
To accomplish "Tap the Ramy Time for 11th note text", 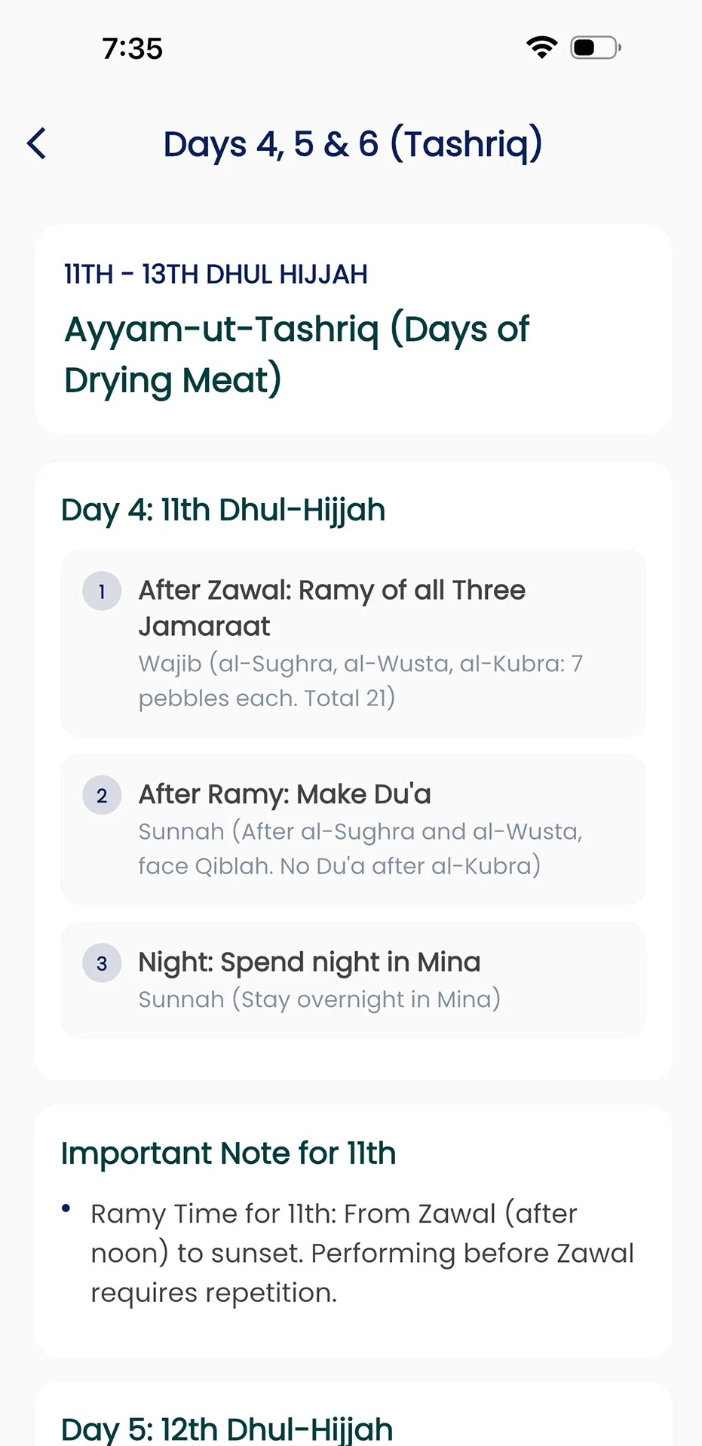I will click(362, 1253).
